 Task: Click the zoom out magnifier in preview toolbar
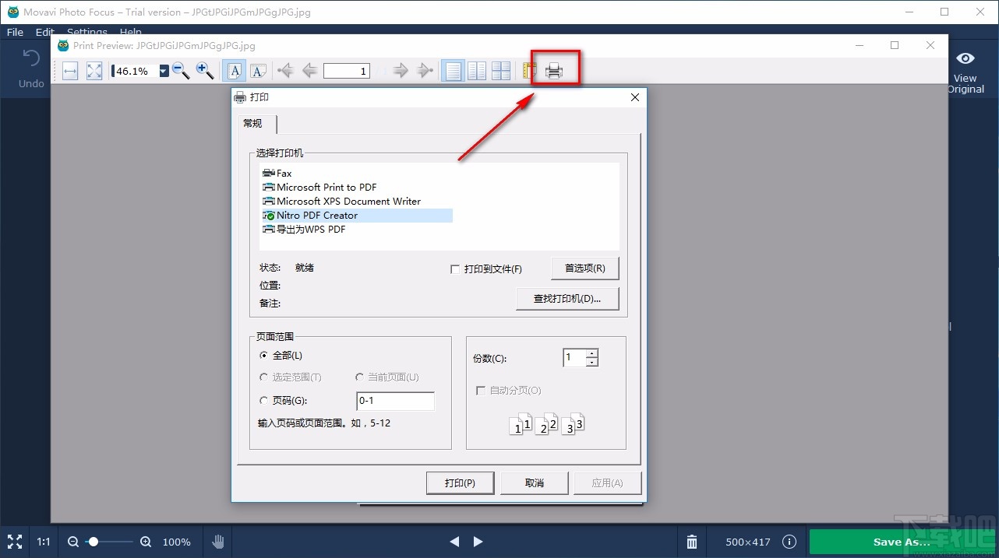[x=181, y=71]
